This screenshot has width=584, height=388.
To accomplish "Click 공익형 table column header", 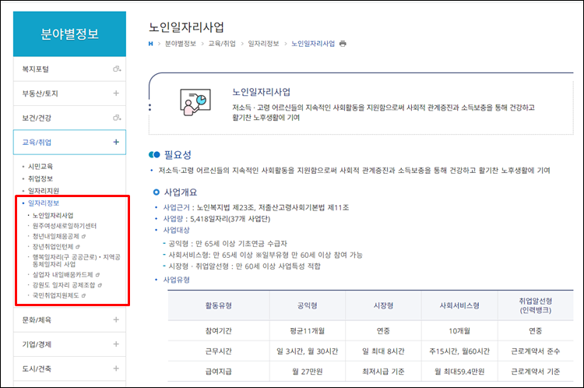I will pos(308,305).
